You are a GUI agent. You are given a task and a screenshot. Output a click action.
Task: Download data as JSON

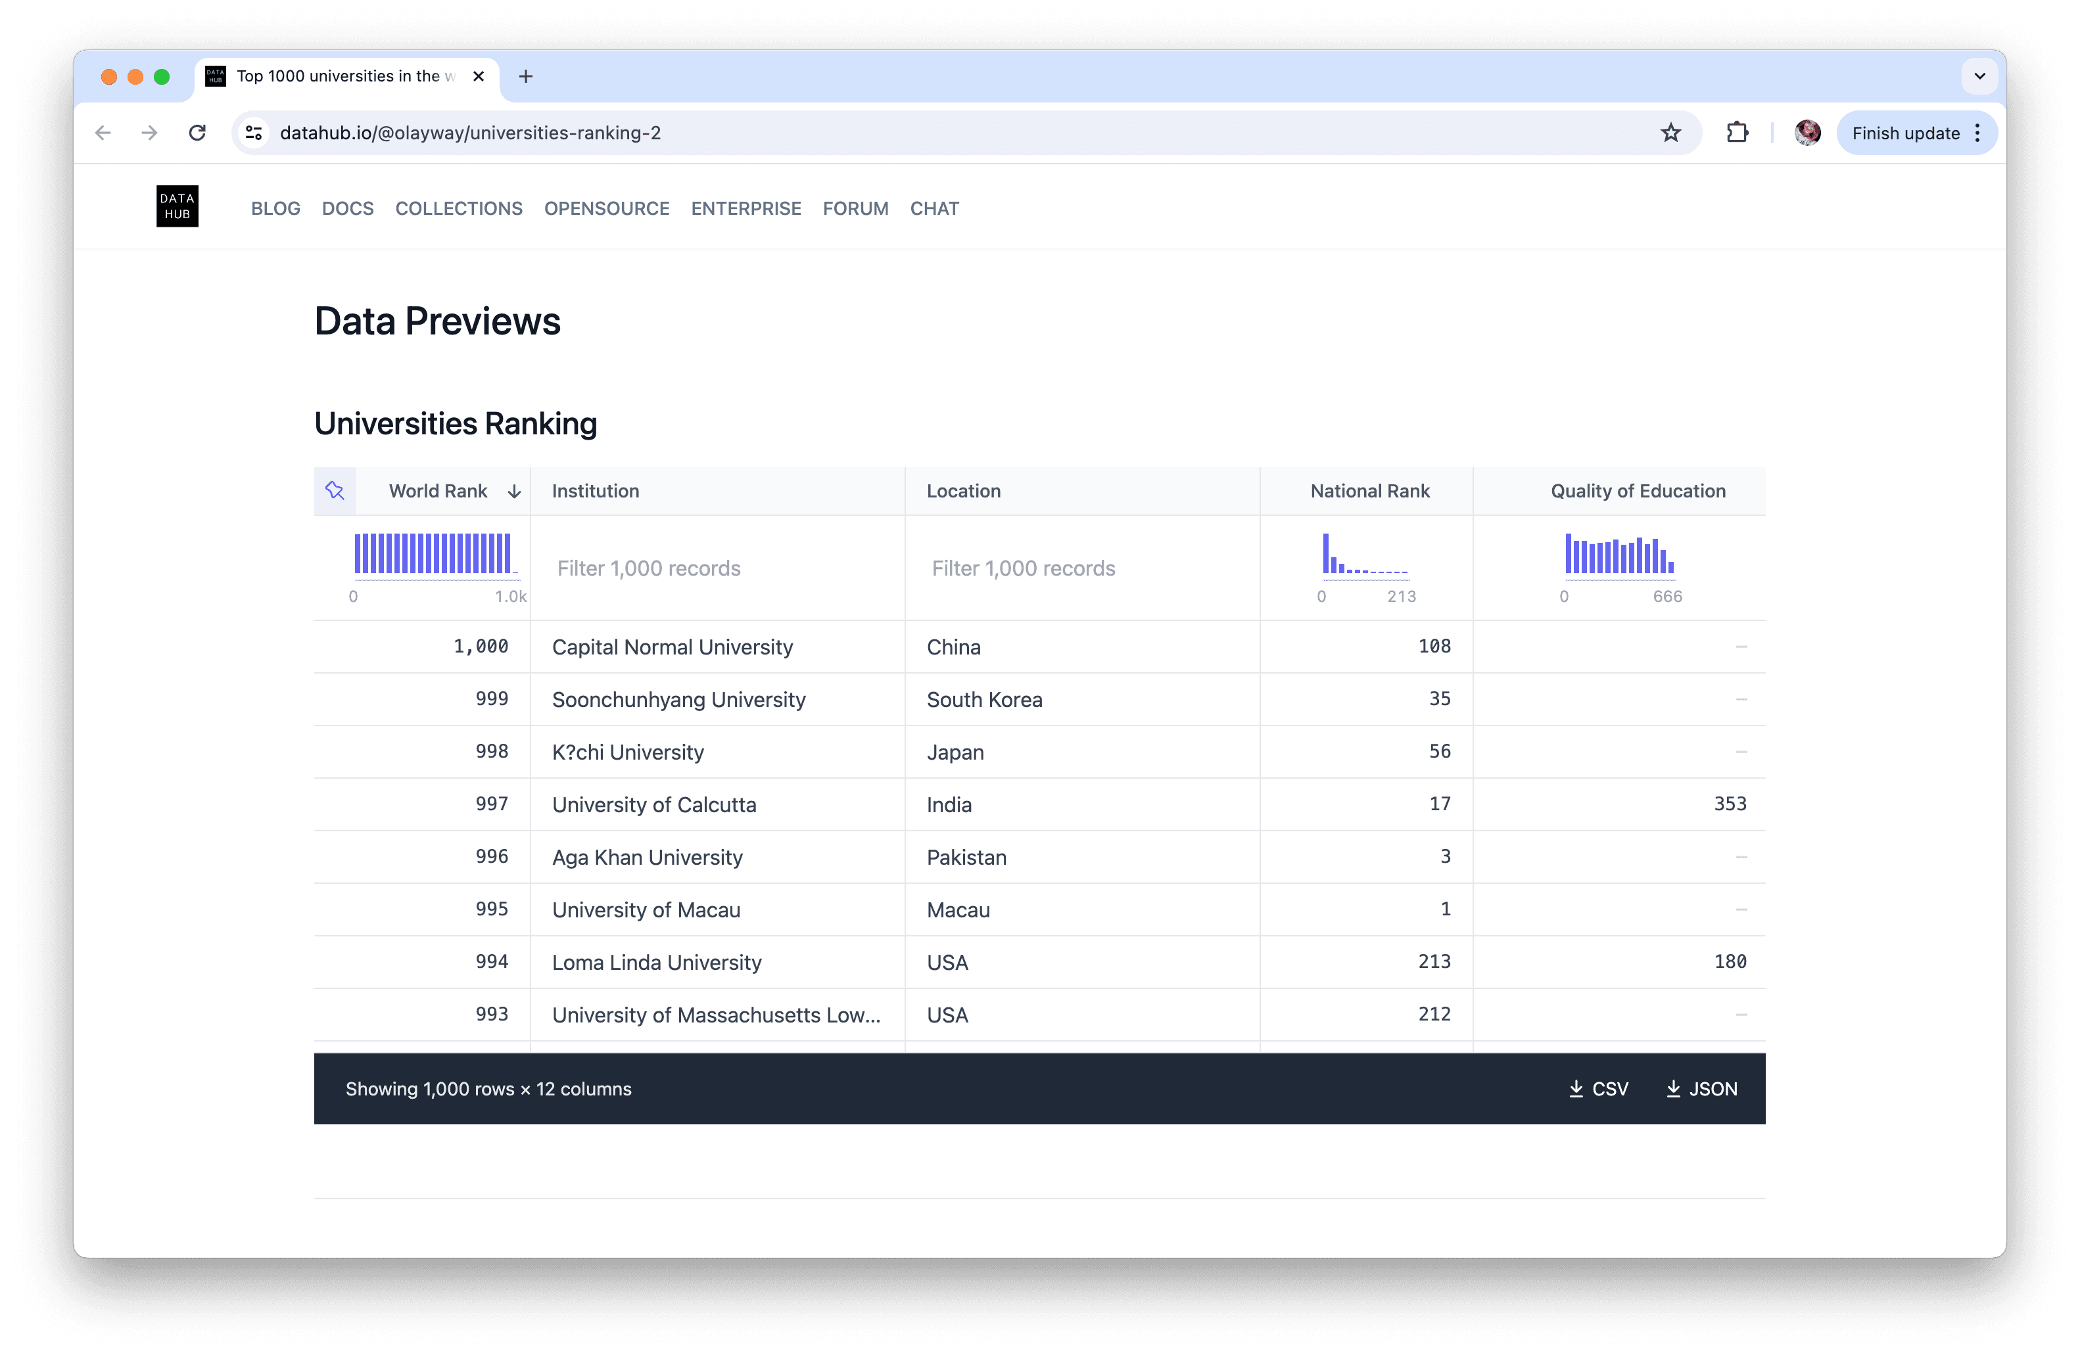pyautogui.click(x=1701, y=1089)
